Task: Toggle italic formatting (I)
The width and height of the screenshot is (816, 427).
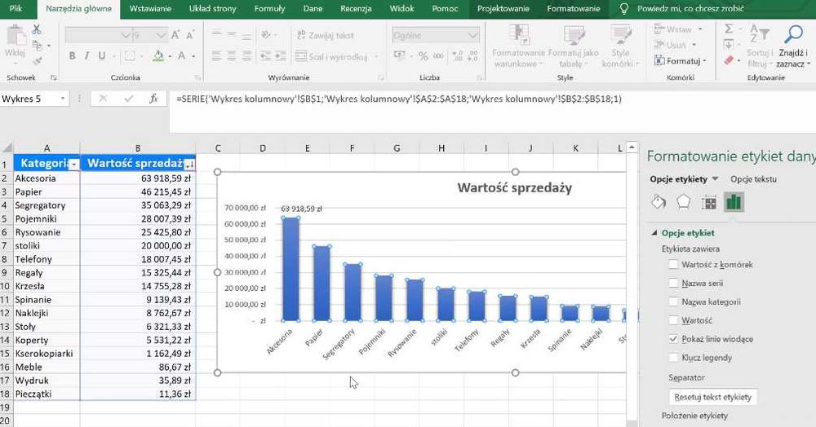Action: [x=86, y=56]
